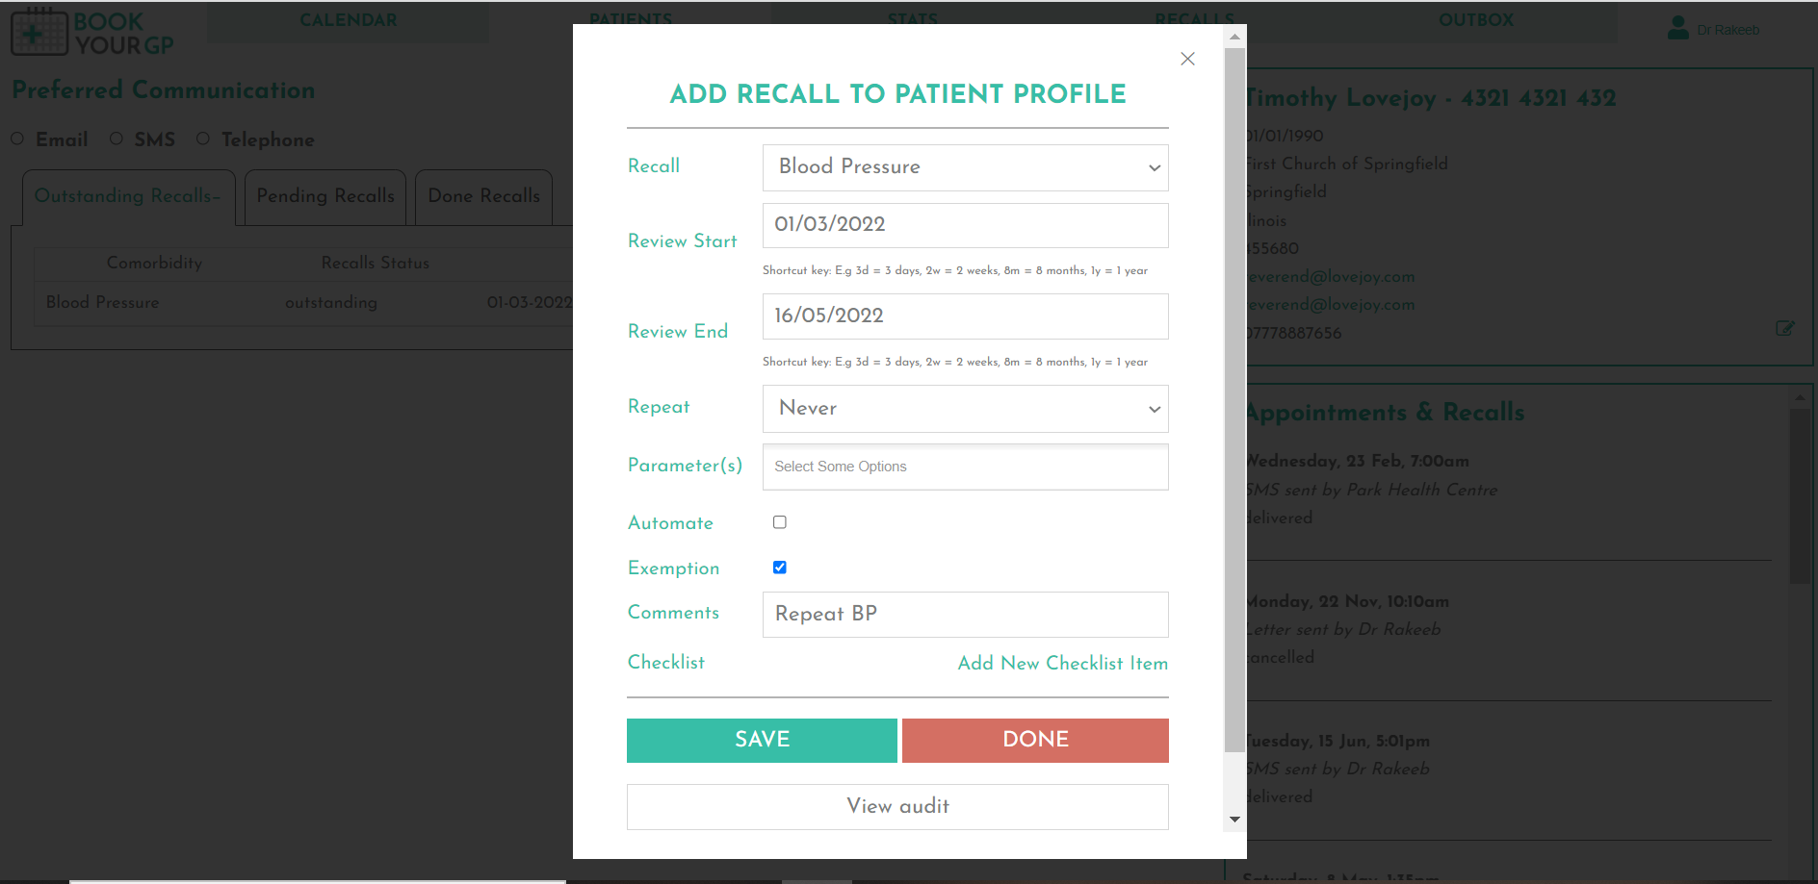
Task: Click the View audit button
Action: click(896, 806)
